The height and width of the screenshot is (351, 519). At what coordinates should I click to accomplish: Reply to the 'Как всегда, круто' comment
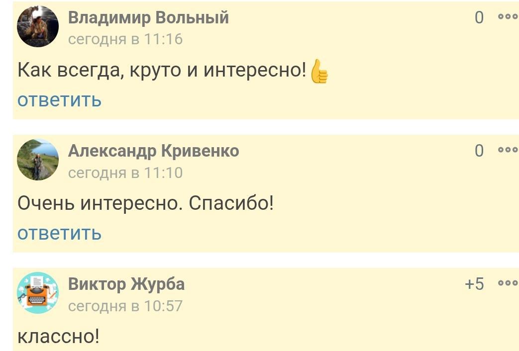click(x=59, y=100)
